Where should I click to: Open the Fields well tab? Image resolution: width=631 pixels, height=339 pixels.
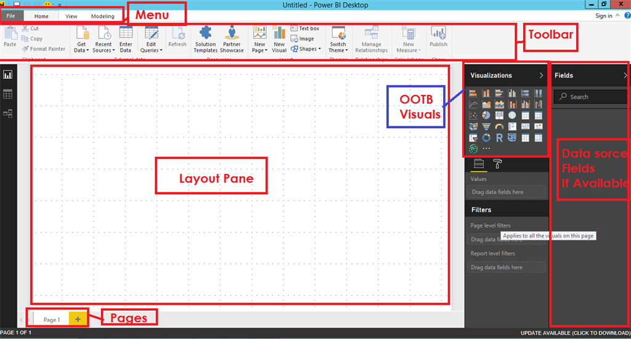click(x=479, y=164)
